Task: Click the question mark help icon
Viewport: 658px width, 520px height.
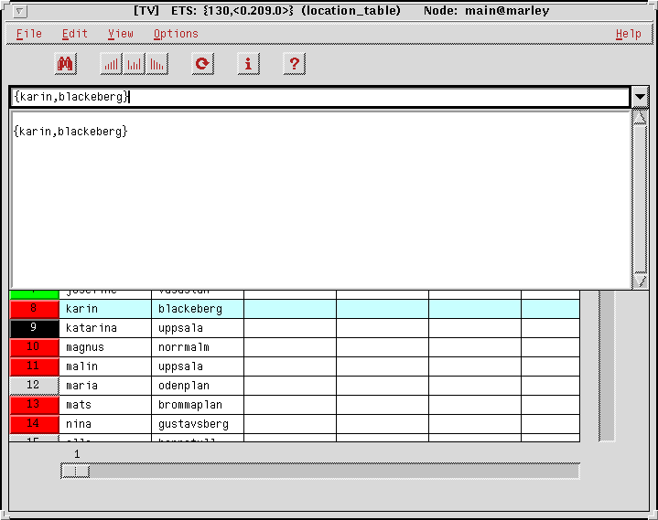Action: [294, 64]
